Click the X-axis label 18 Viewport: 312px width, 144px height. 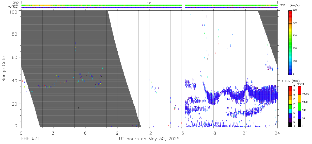click(213, 133)
